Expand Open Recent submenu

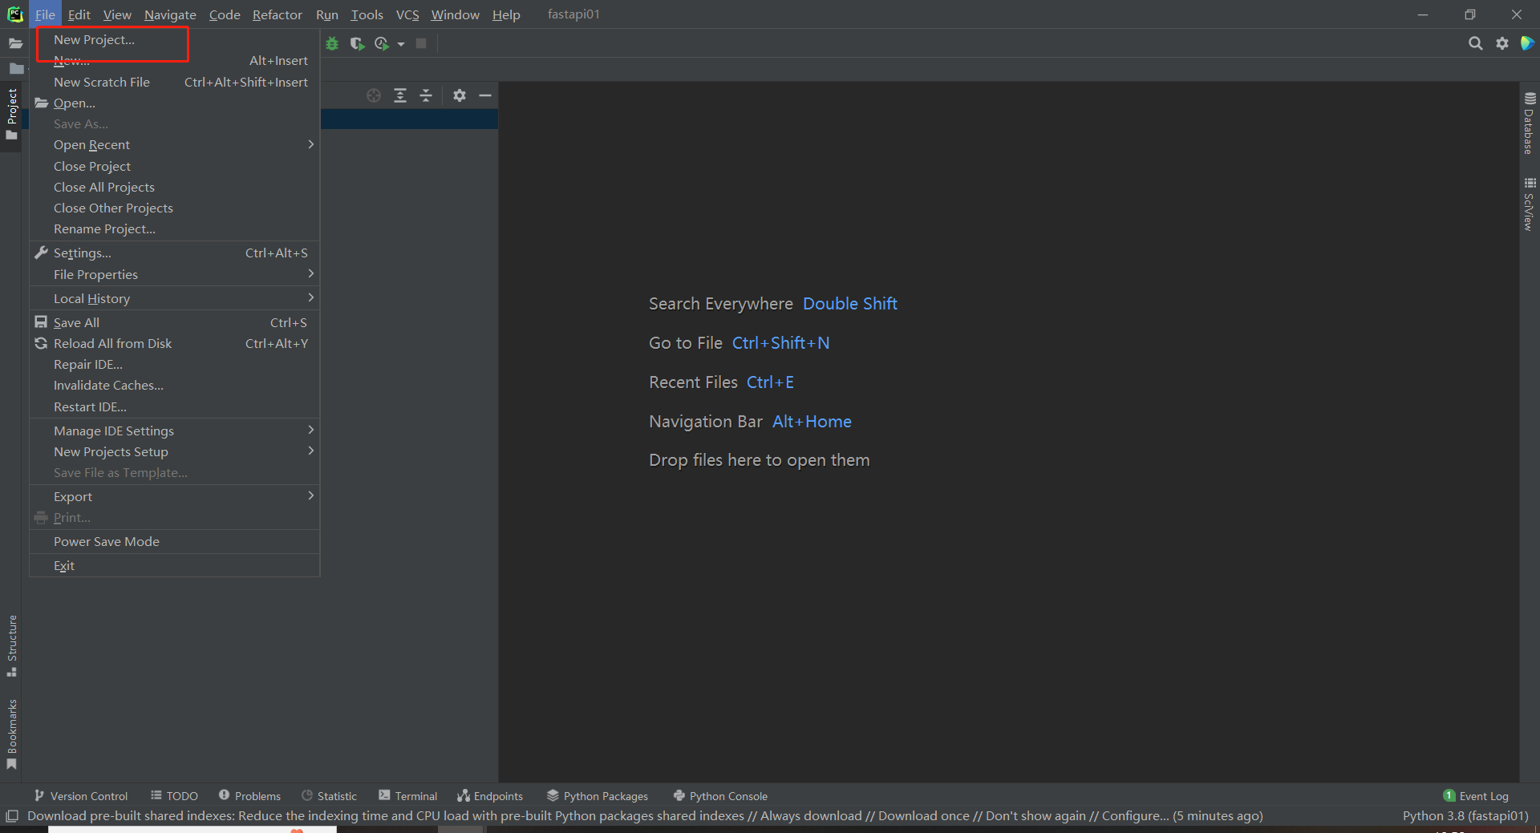click(174, 144)
